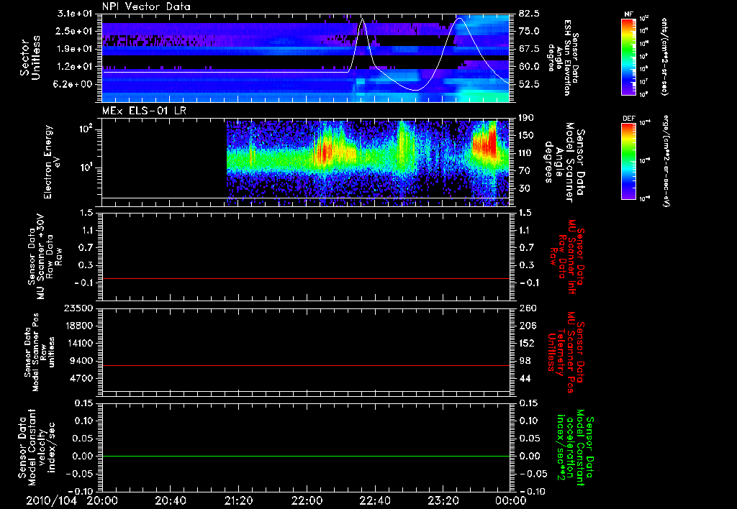Click the red trace in the MU Scanner +30V panel
The height and width of the screenshot is (509, 737).
coord(306,278)
